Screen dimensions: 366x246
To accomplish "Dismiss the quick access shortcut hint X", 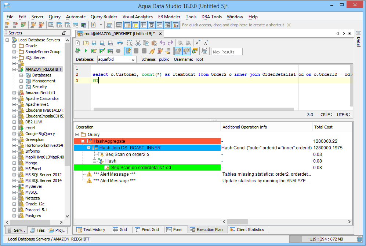I will point(289,25).
